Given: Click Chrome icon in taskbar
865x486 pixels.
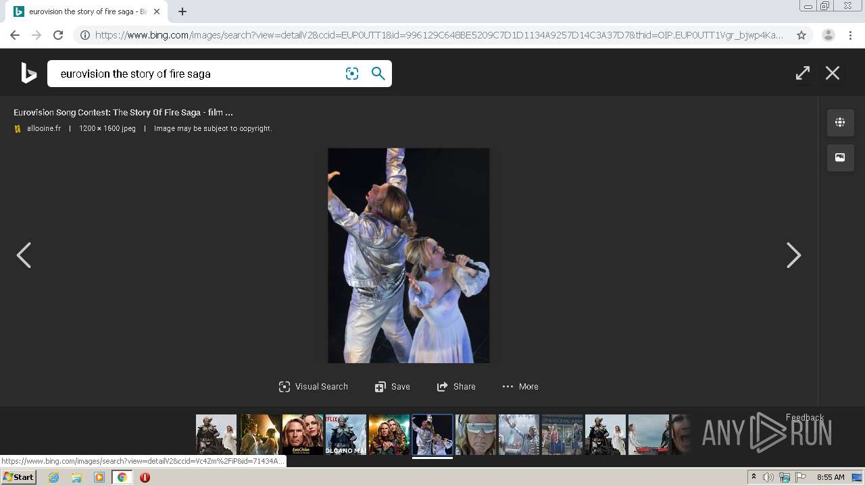Looking at the screenshot, I should click(122, 477).
